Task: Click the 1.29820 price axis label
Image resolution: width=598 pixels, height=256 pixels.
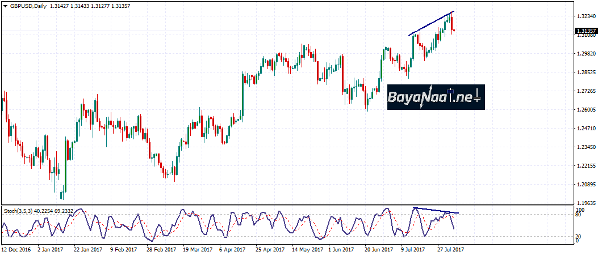Action: click(x=584, y=54)
